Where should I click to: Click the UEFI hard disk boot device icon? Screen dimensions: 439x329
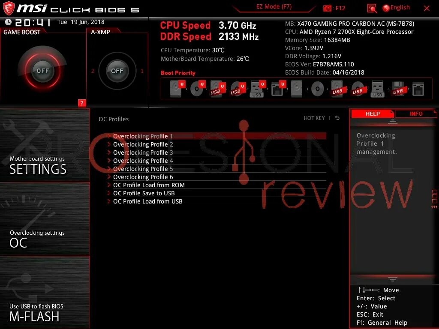(177, 88)
